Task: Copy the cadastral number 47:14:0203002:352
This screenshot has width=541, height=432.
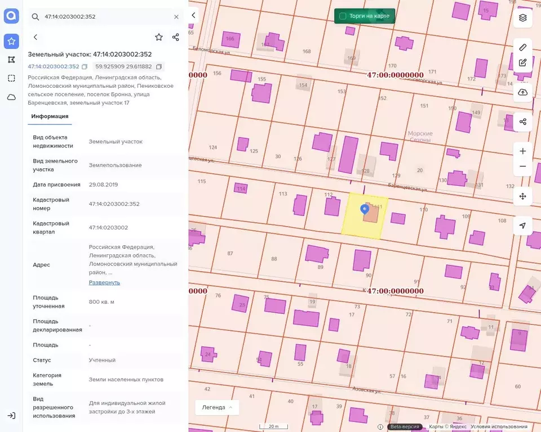Action: 85,66
